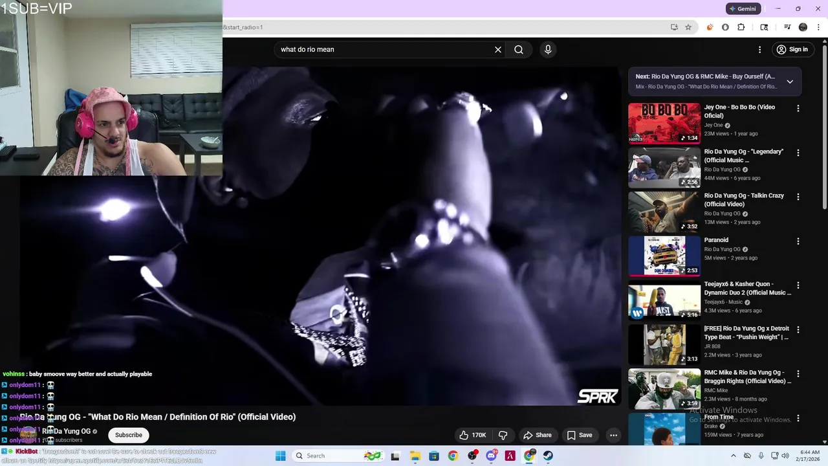Bookmark this page with the star

pyautogui.click(x=688, y=27)
